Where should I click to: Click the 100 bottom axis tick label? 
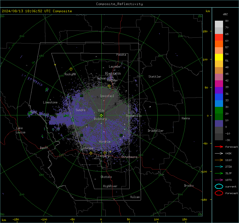tap(156, 219)
